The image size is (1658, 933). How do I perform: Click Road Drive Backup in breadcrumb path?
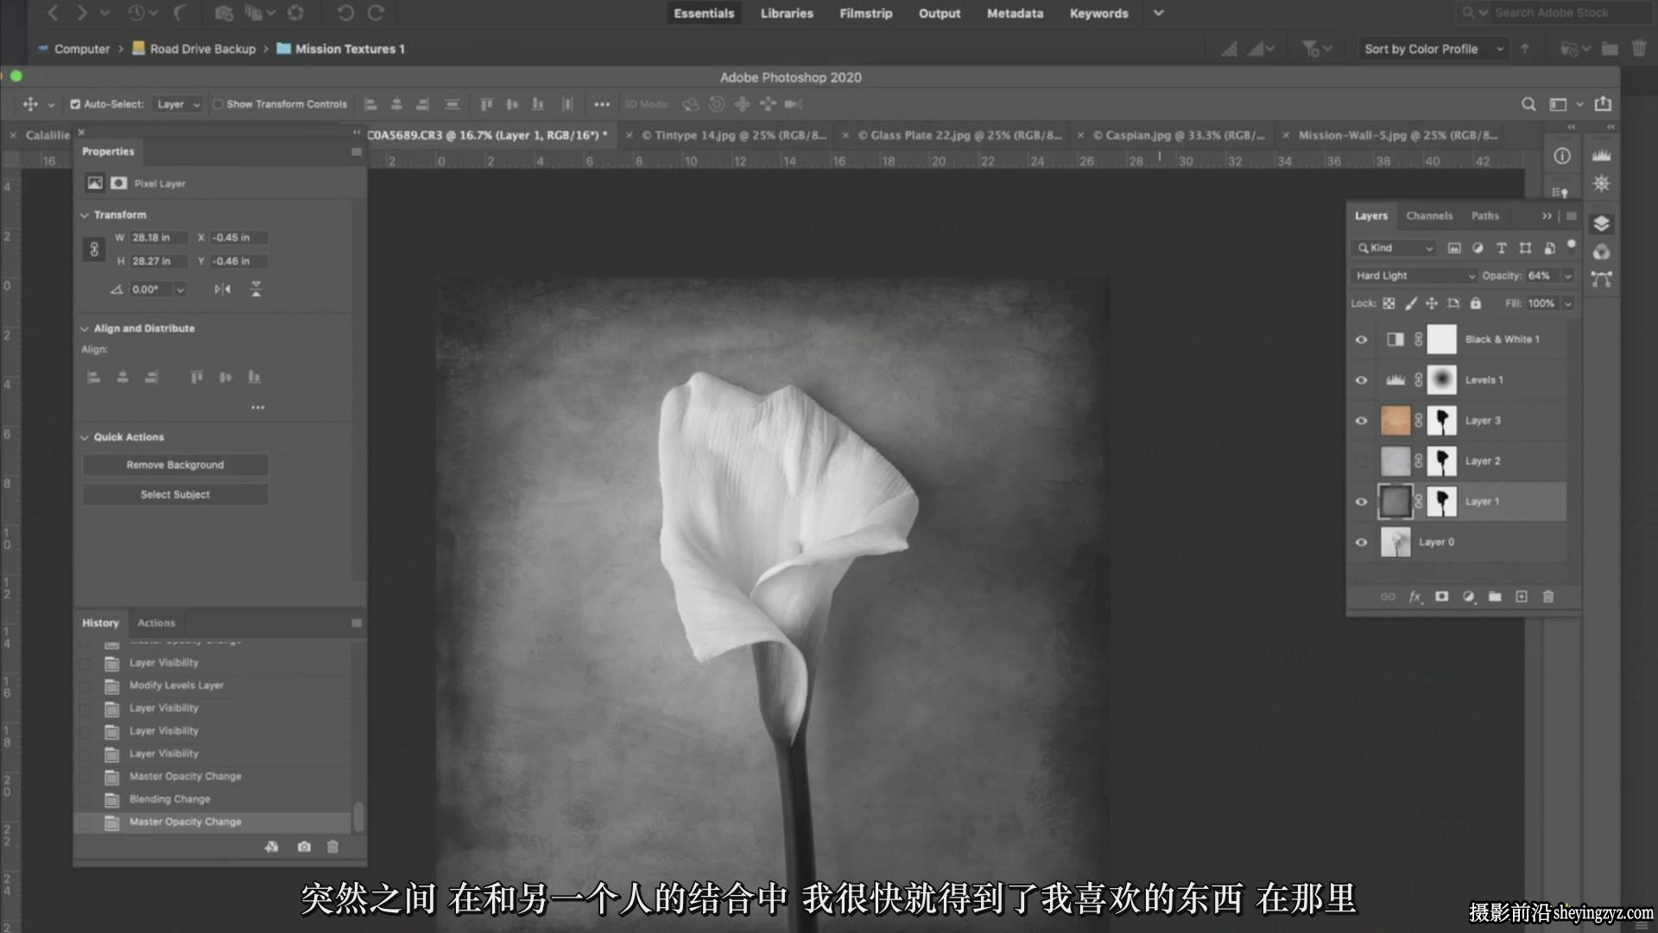[203, 49]
